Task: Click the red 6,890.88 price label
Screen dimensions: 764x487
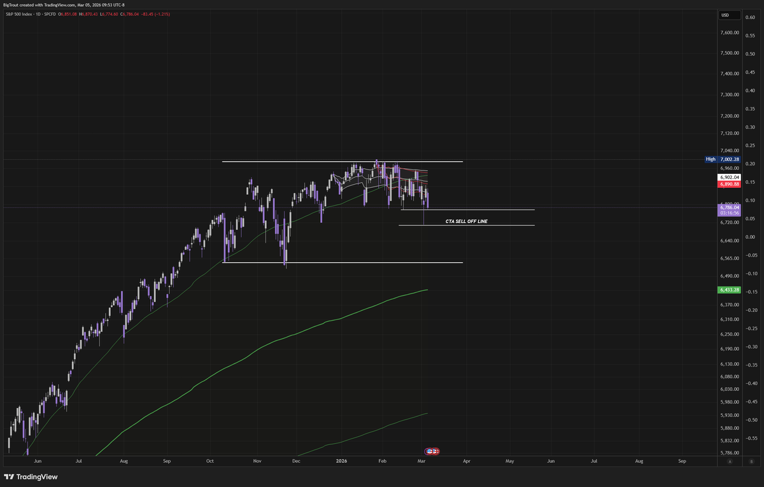Action: (729, 184)
